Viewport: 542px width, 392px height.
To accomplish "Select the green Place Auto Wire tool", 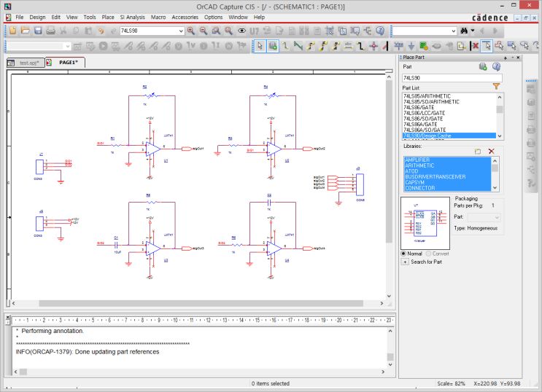I will pos(298,46).
